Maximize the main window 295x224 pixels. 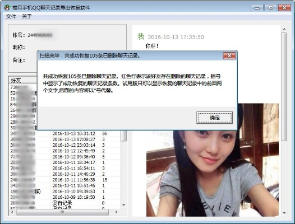(270, 8)
